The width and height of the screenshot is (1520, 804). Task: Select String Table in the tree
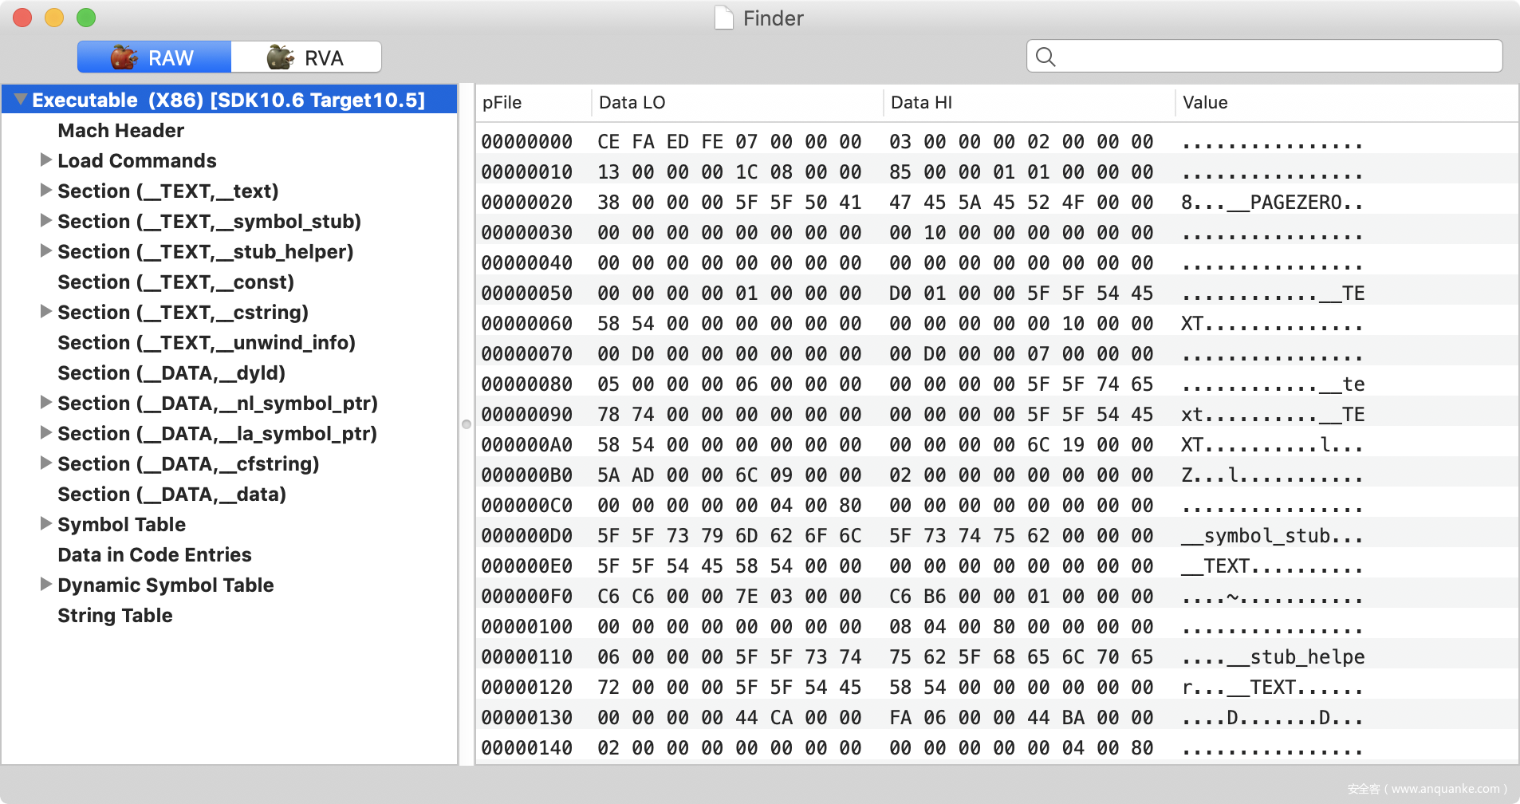(x=115, y=615)
